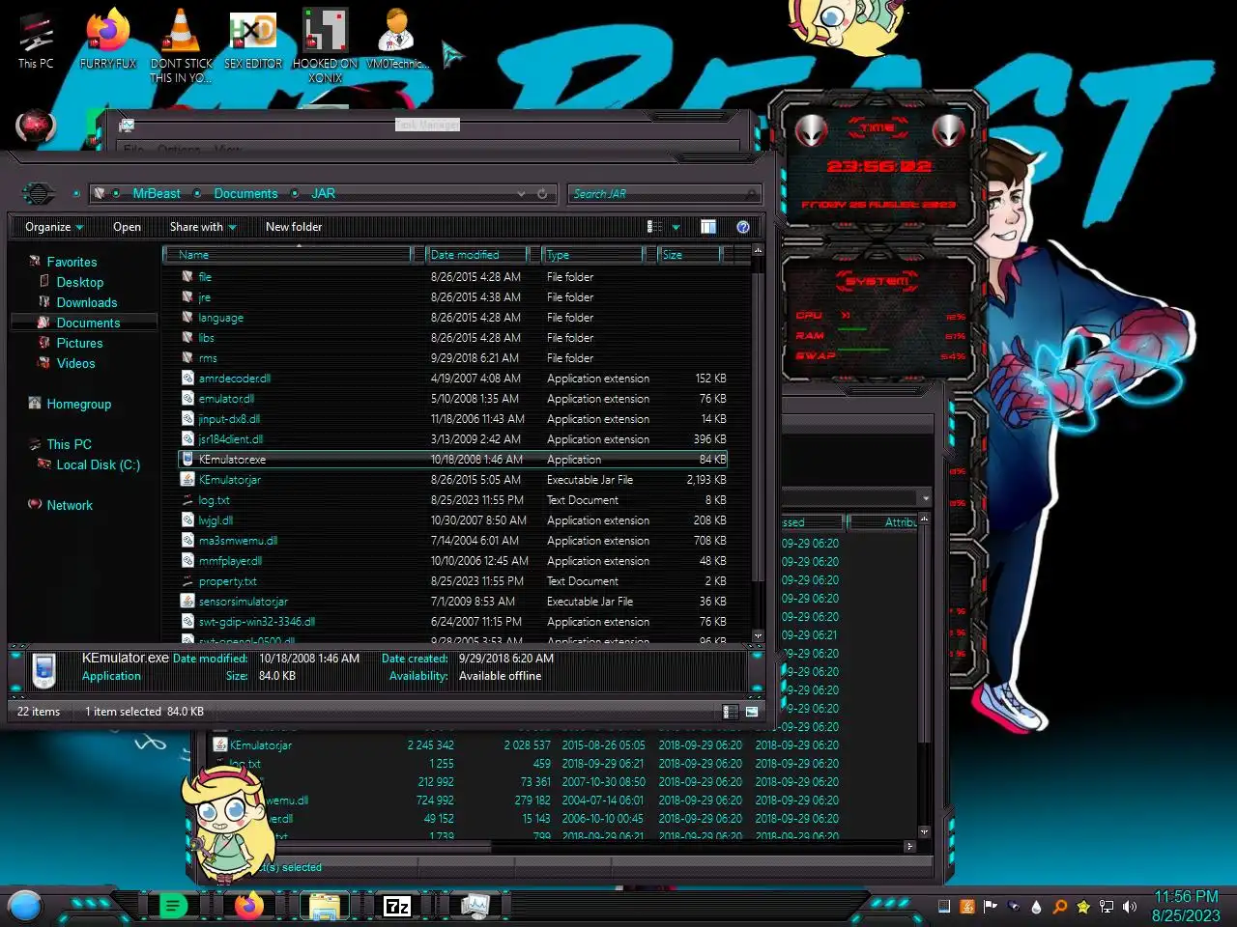This screenshot has height=927, width=1237.
Task: Click the Explorer back navigation button
Action: [x=38, y=194]
